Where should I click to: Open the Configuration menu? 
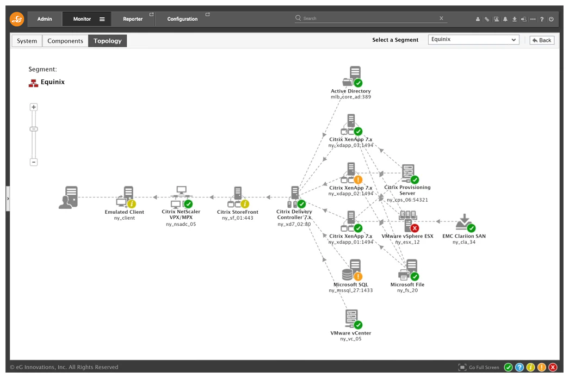point(182,19)
